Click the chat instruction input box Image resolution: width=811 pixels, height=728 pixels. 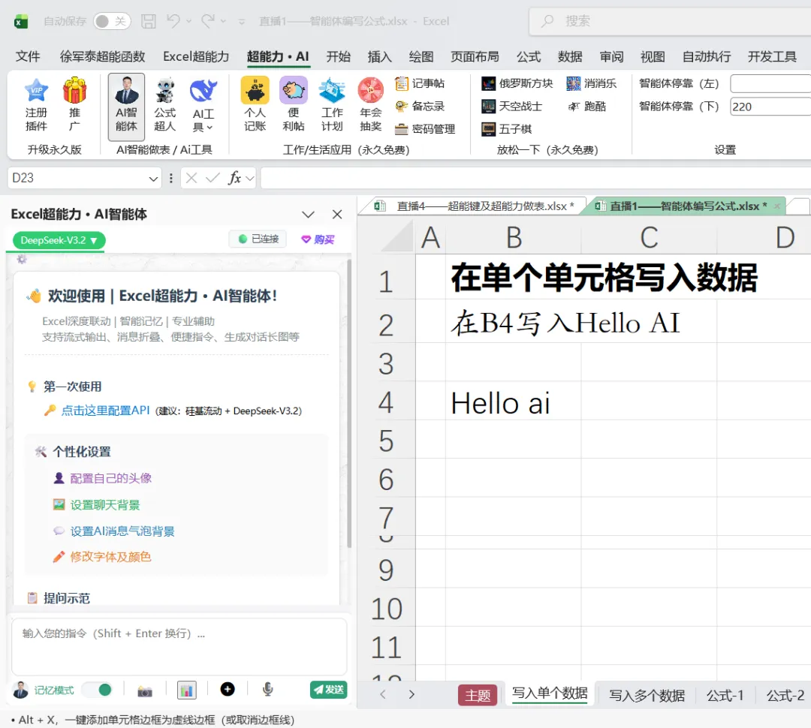[x=179, y=646]
